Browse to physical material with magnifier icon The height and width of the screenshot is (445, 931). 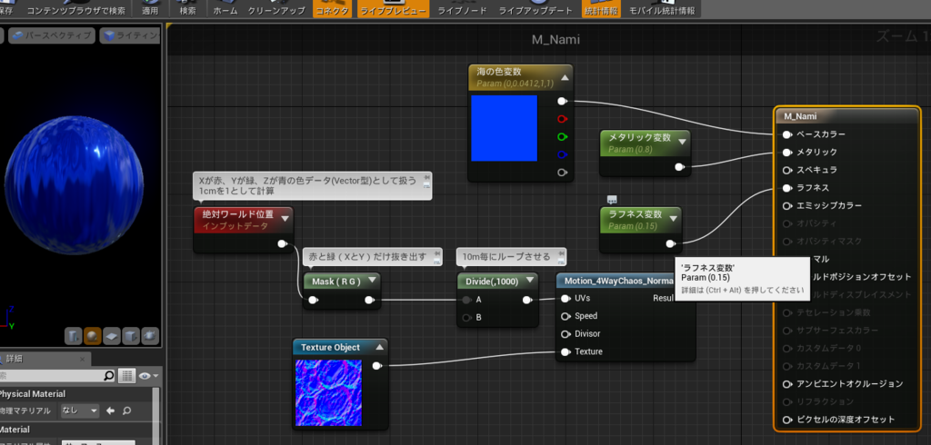(x=126, y=410)
